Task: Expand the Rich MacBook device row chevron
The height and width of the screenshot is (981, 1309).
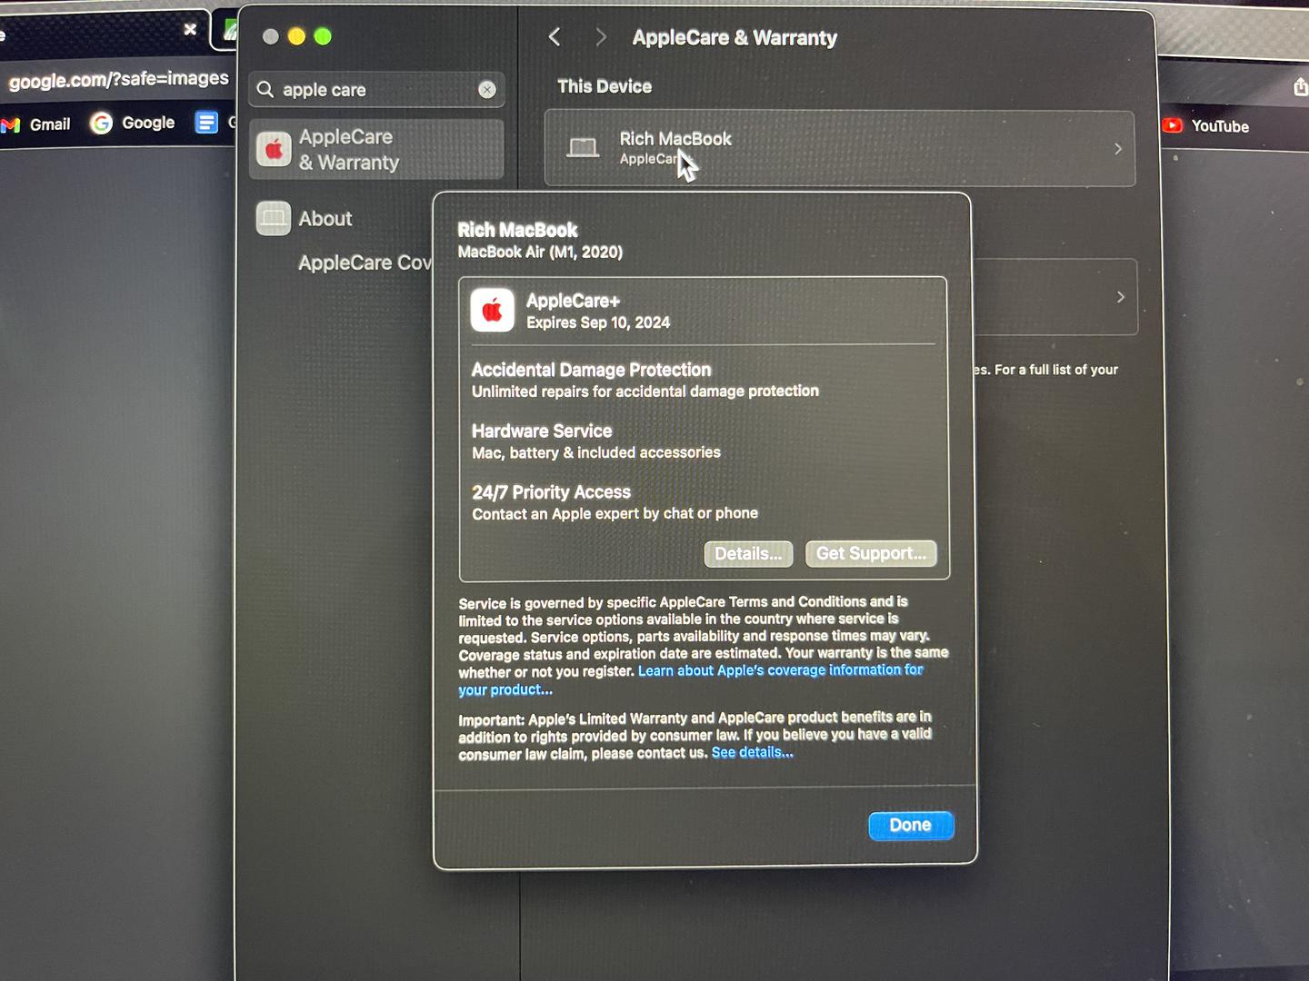Action: 1118,148
